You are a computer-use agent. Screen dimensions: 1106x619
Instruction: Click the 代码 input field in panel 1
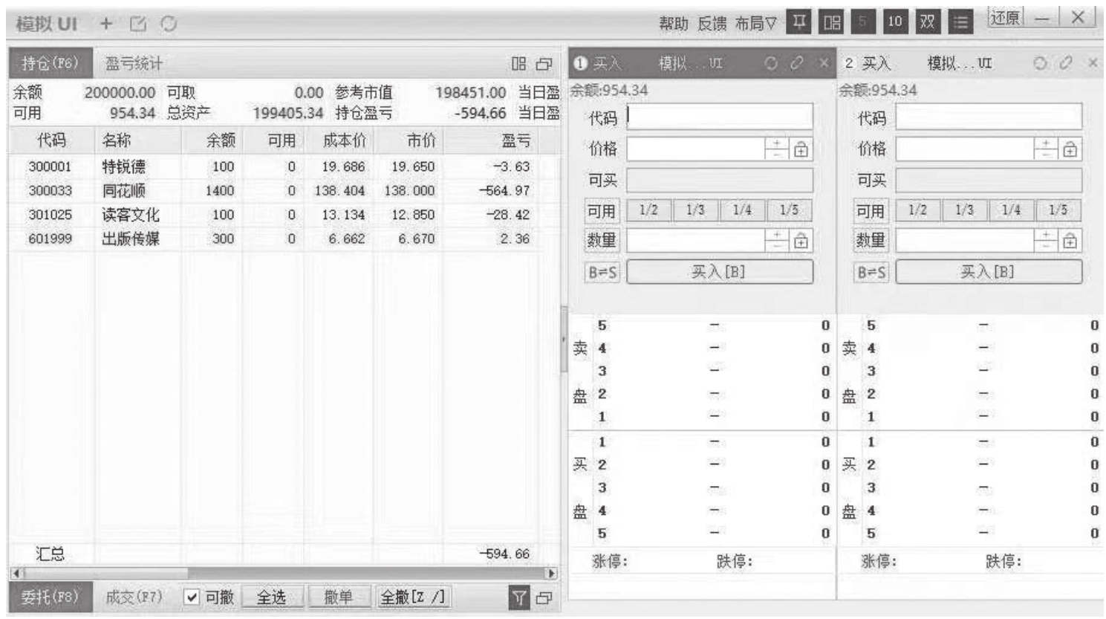720,117
